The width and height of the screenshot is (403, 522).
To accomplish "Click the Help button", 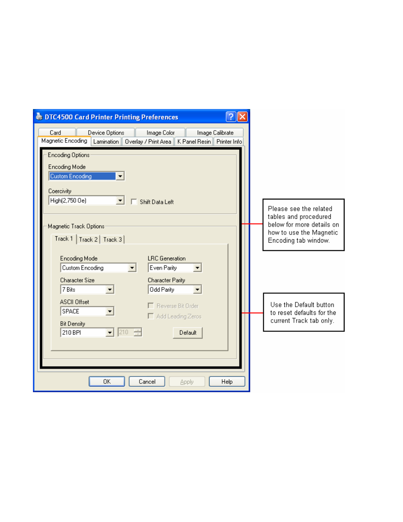I will pyautogui.click(x=227, y=382).
